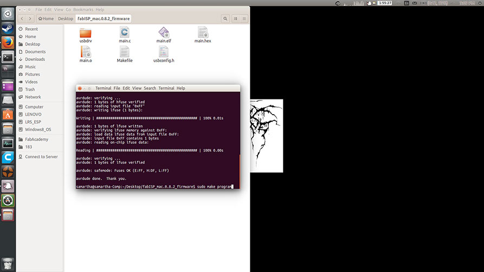Image resolution: width=484 pixels, height=272 pixels.
Task: Click the 1:55:27 timer in top panel
Action: (x=385, y=3)
